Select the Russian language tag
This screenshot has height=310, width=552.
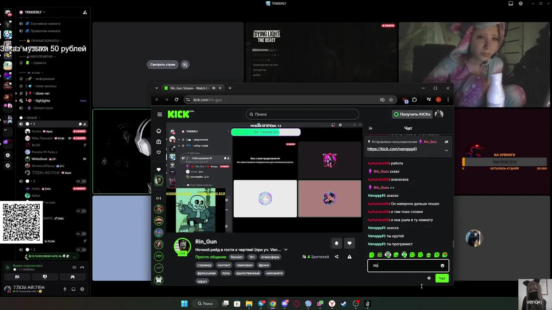click(x=236, y=257)
